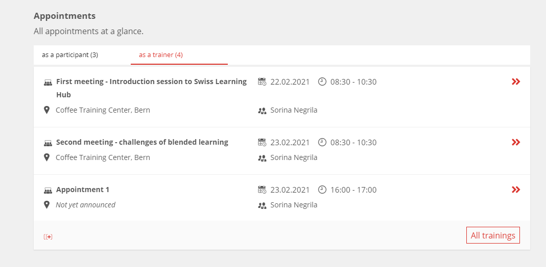
Task: Open First meeting details via double-arrow icon
Action: 516,82
